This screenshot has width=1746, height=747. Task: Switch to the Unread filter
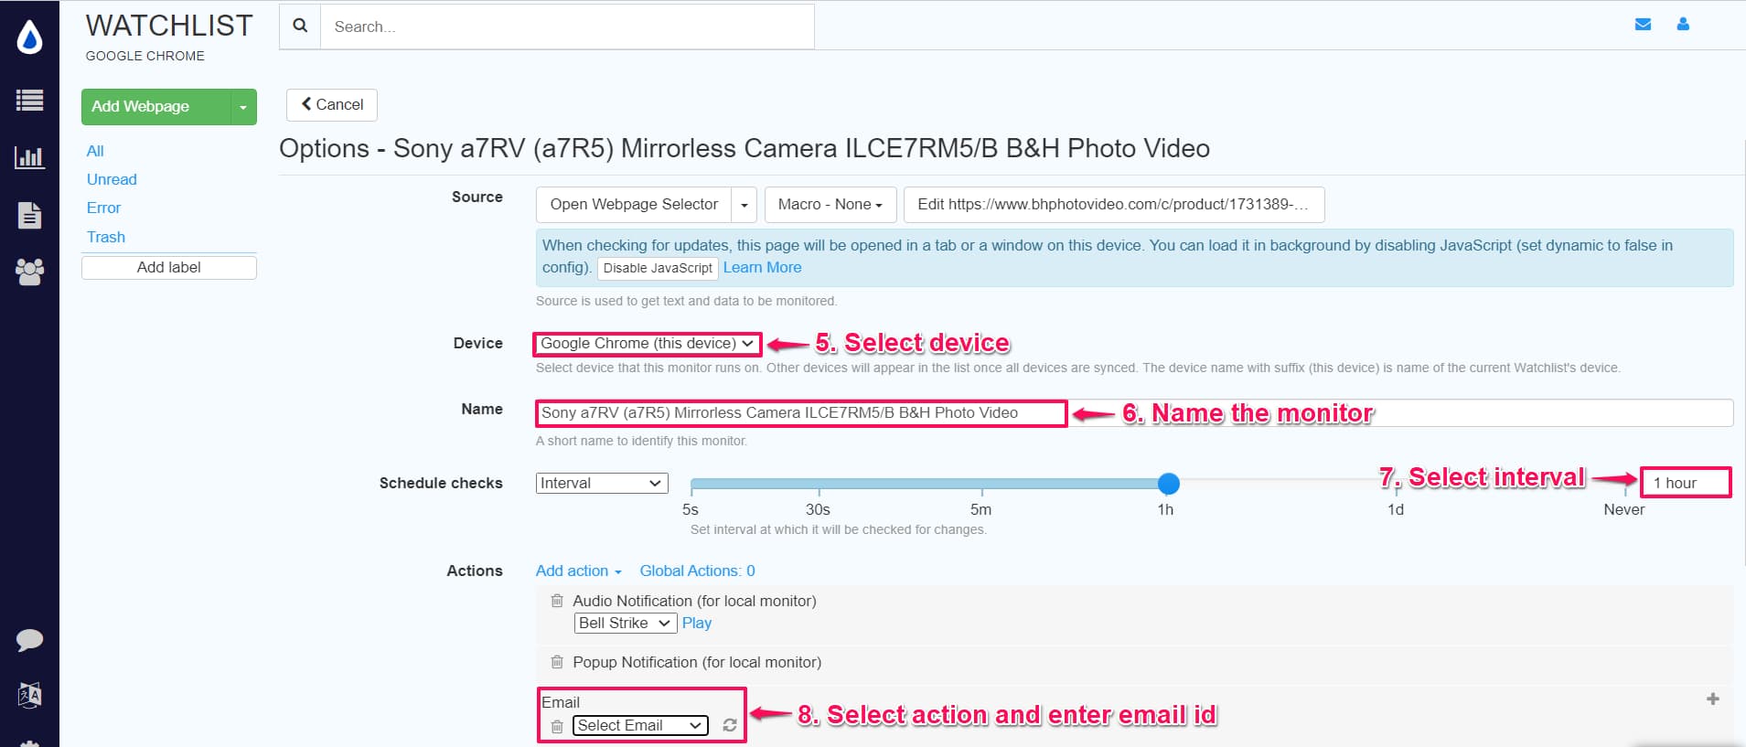111,179
